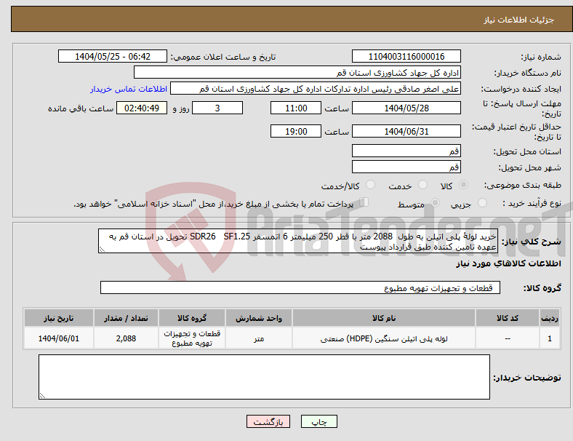Click the quantity cell 2,088
This screenshot has width=573, height=441.
(126, 338)
